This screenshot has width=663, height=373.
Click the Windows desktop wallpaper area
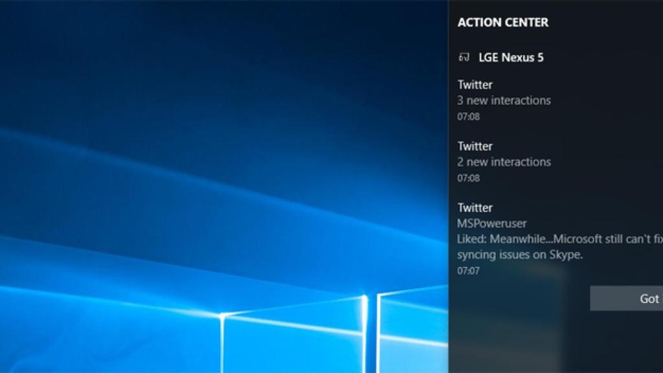[x=220, y=194]
